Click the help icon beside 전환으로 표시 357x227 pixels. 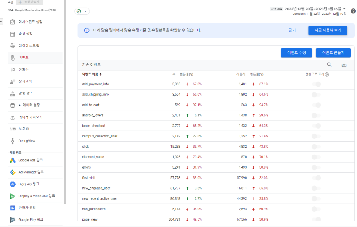click(327, 74)
